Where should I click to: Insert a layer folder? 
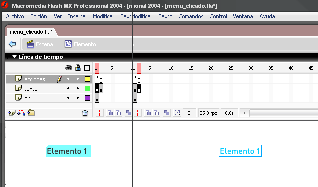[x=31, y=113]
